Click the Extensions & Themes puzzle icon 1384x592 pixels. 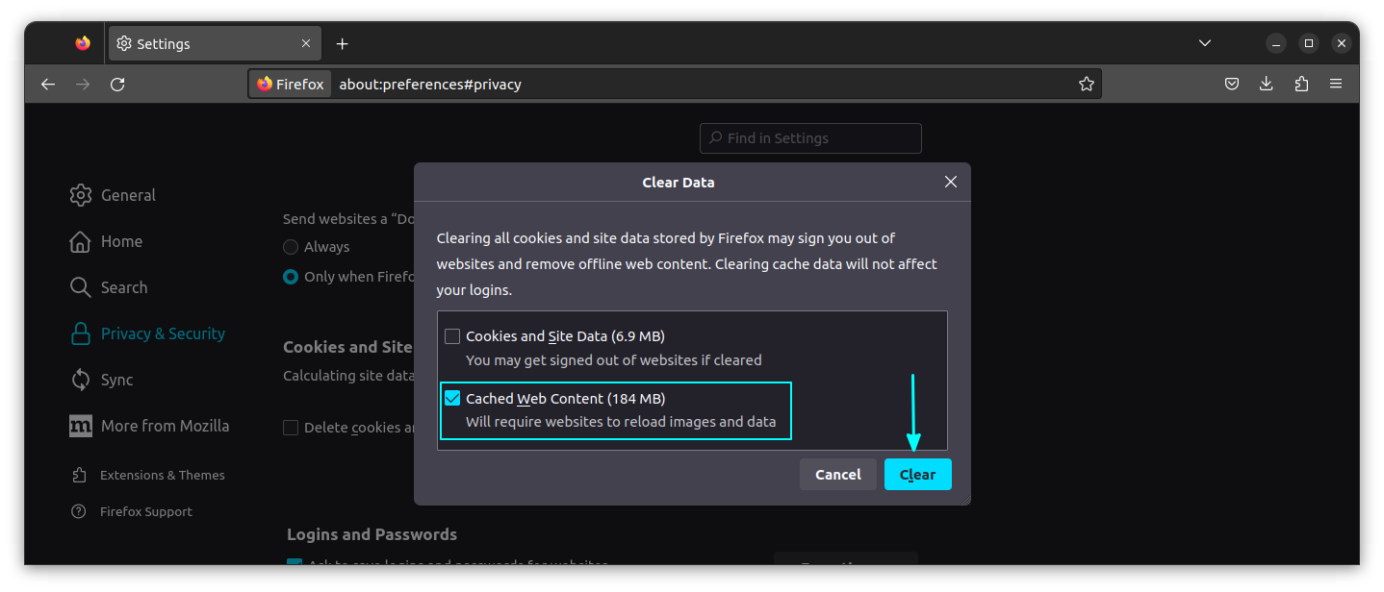coord(79,475)
